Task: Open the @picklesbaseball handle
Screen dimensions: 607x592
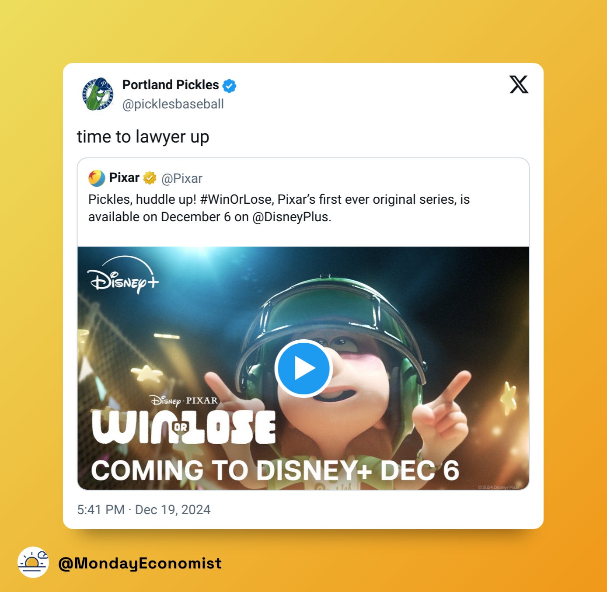Action: 173,104
